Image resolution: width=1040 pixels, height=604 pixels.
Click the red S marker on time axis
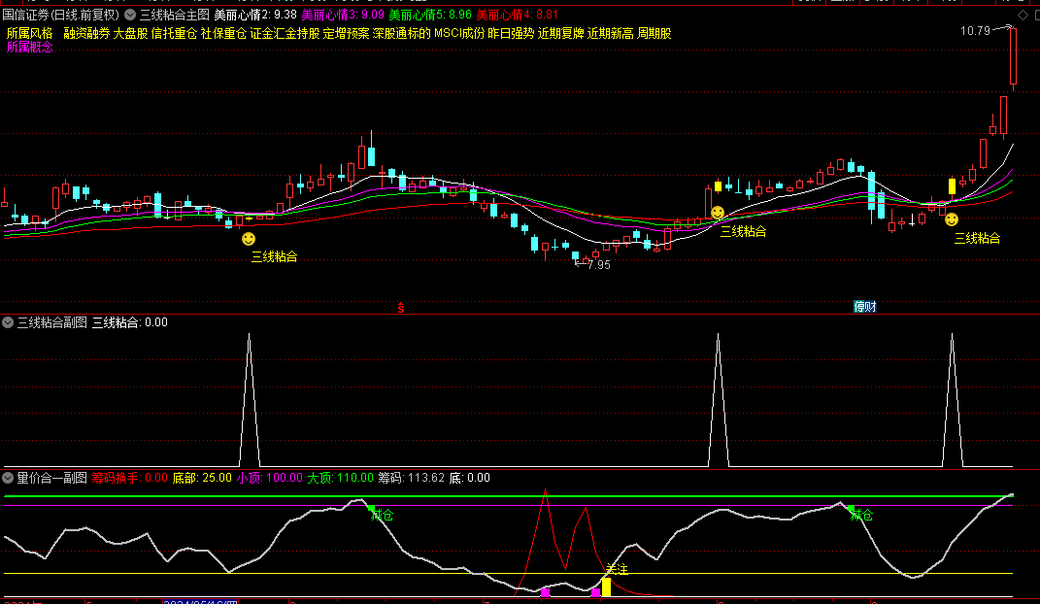pos(400,307)
